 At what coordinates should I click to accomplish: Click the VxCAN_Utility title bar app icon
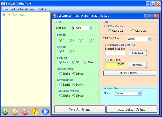(3, 3)
